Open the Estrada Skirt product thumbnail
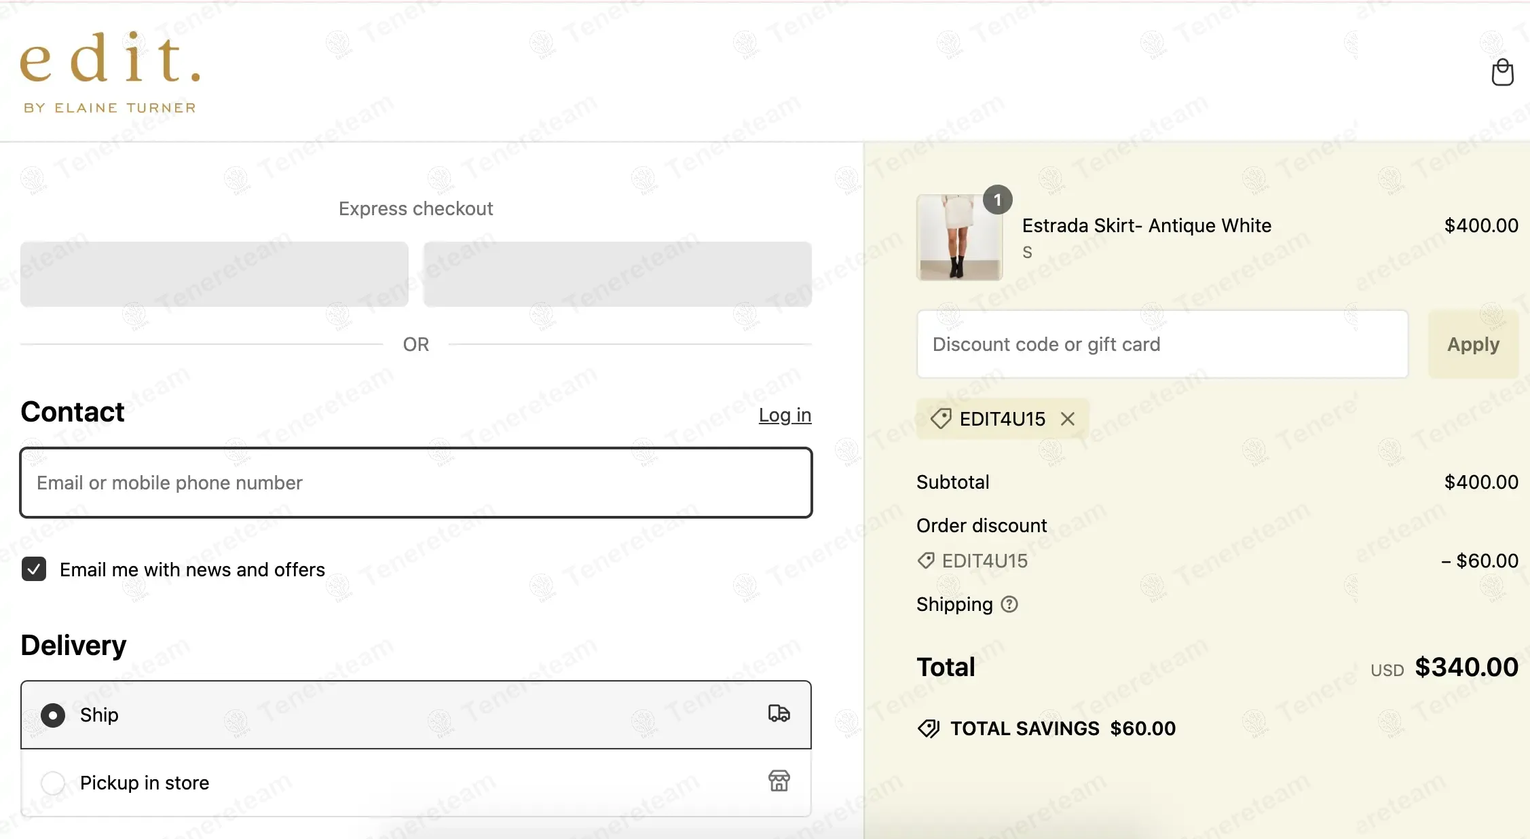 (959, 237)
